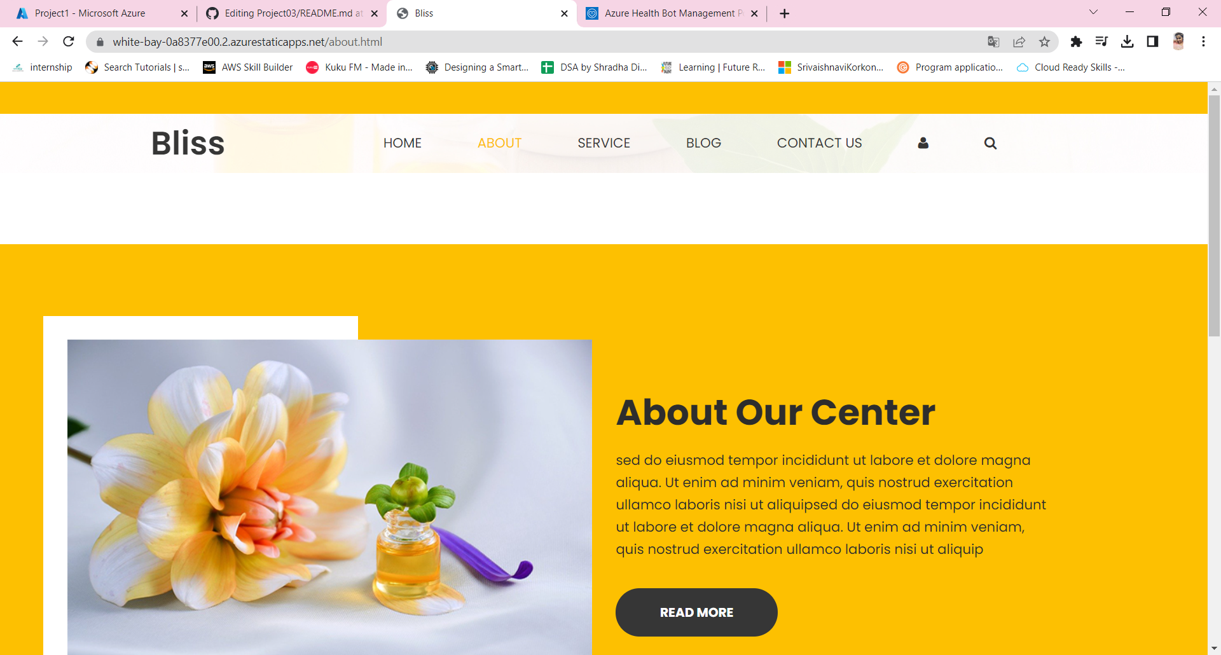
Task: Share this page via share icon
Action: (1019, 42)
